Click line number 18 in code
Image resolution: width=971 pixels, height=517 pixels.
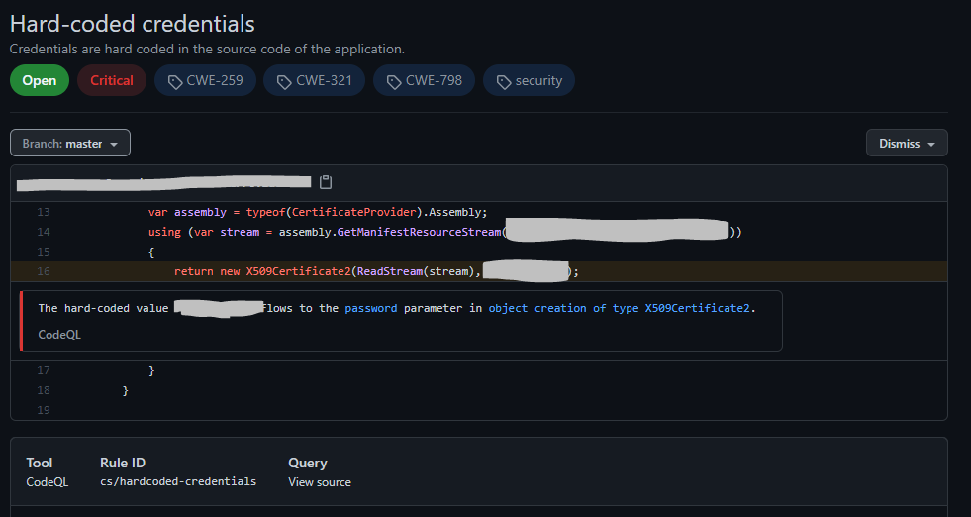[44, 390]
